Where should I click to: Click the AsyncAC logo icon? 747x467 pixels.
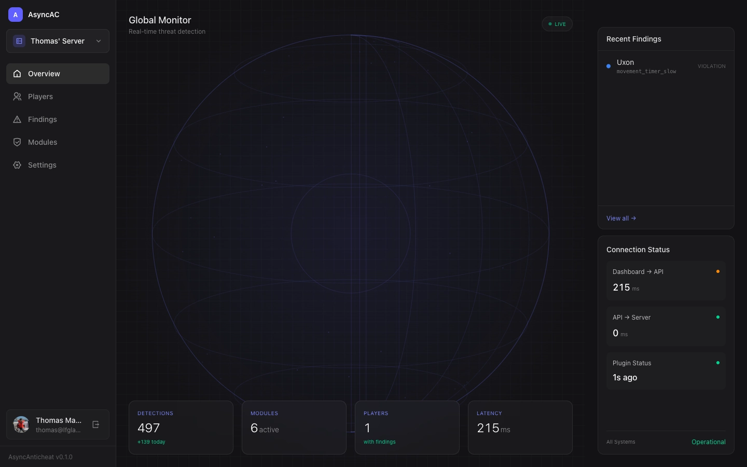coord(16,15)
